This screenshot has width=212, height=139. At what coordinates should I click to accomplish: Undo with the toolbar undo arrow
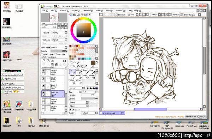101,14
